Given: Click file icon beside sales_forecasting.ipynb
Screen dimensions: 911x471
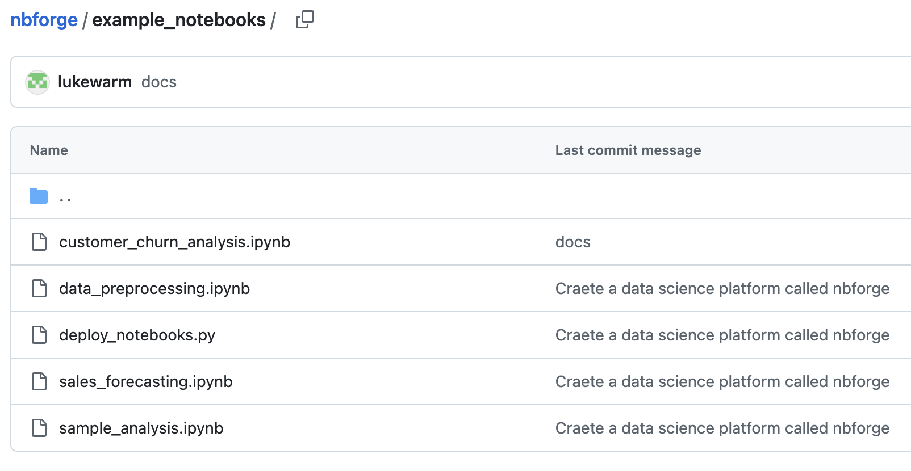Looking at the screenshot, I should pos(39,381).
